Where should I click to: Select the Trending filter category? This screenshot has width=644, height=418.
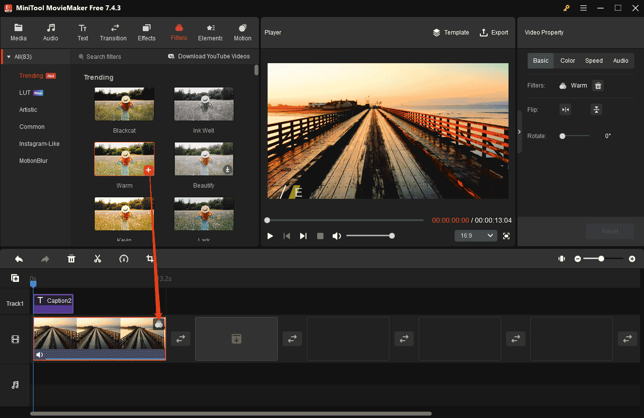pyautogui.click(x=31, y=76)
